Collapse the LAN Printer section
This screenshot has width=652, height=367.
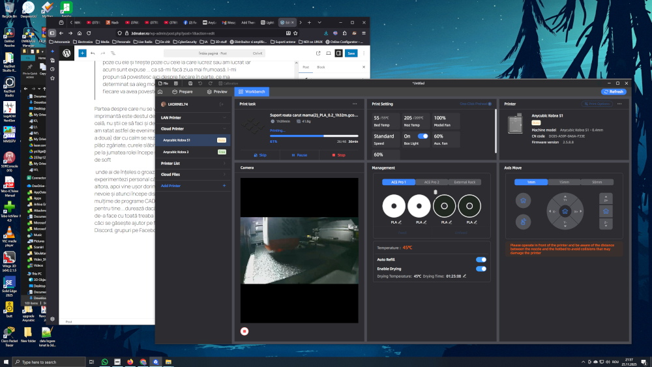coord(224,118)
